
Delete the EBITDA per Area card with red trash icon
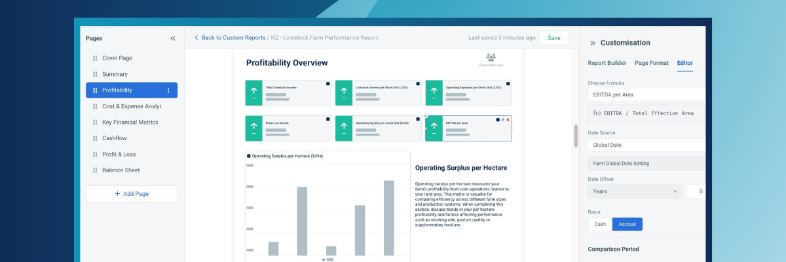508,120
